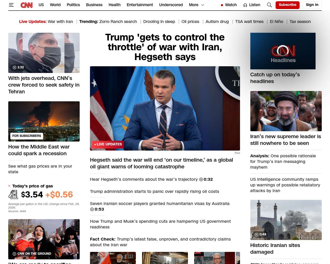Open trending topic Zorro Ranch search
This screenshot has height=264, width=330.
[118, 22]
